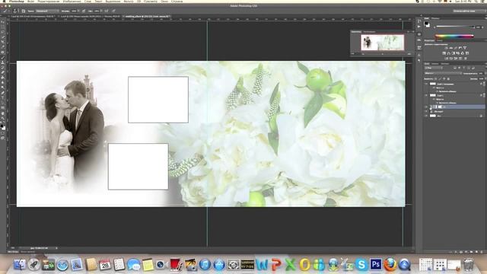The height and width of the screenshot is (274, 487).
Task: Add a Selective Color adjustment
Action: point(460,58)
